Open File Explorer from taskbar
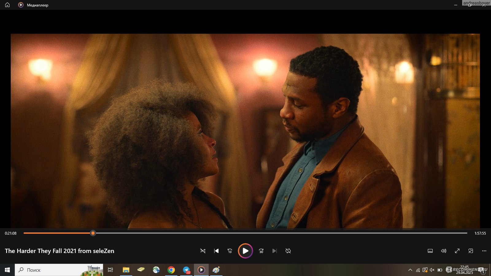Image resolution: width=491 pixels, height=276 pixels. coord(126,270)
